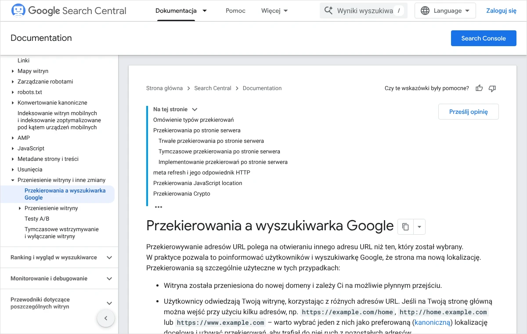Select the Pomoc tab

[x=235, y=11]
